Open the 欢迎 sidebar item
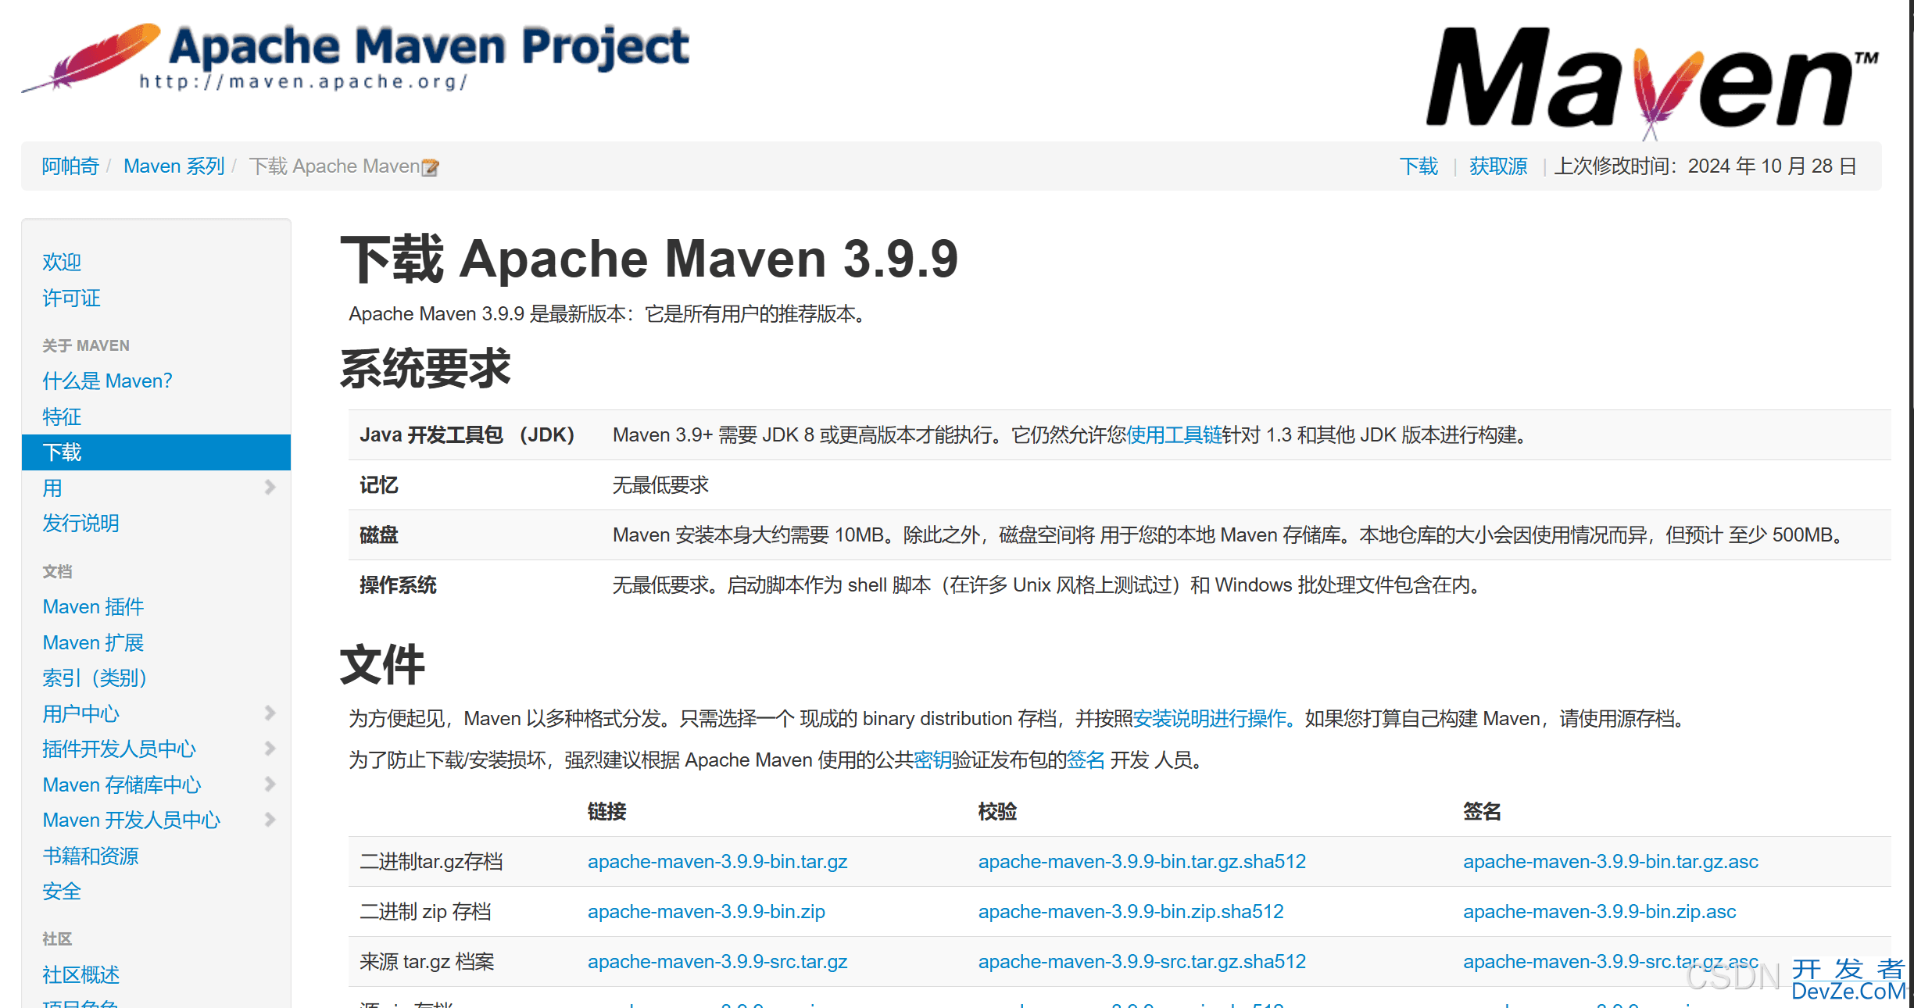This screenshot has width=1914, height=1008. (62, 262)
